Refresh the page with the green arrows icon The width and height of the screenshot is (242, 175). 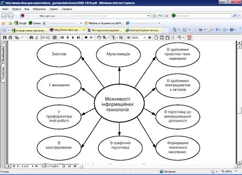point(161,16)
